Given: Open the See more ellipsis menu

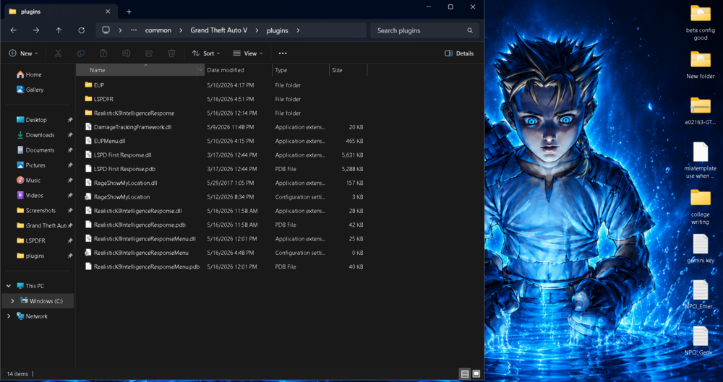Looking at the screenshot, I should (x=283, y=53).
